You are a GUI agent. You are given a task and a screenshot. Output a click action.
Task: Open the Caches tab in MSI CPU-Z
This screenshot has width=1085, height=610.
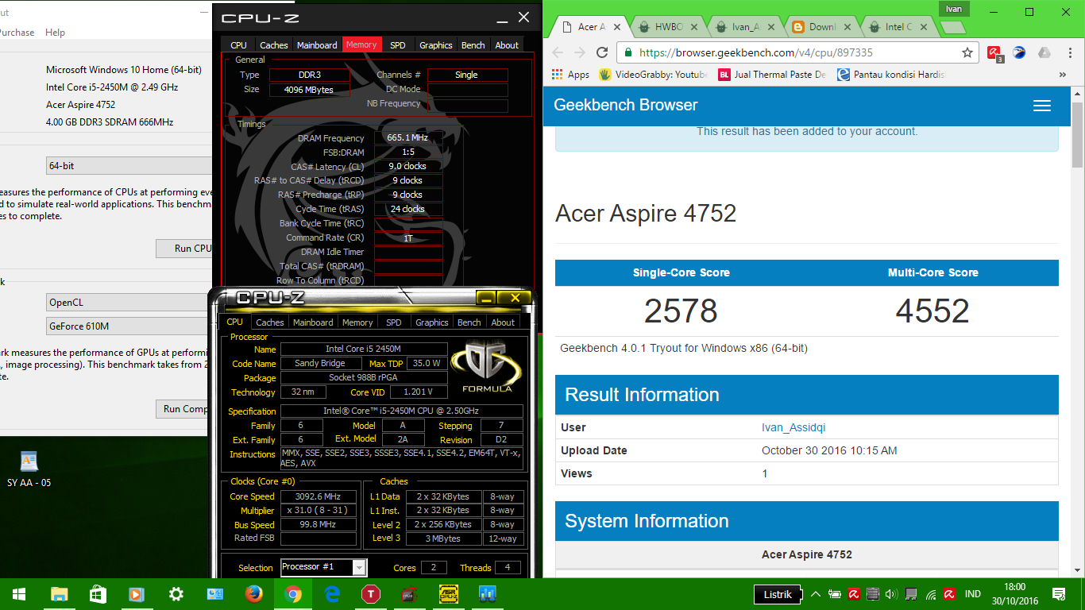(x=274, y=45)
